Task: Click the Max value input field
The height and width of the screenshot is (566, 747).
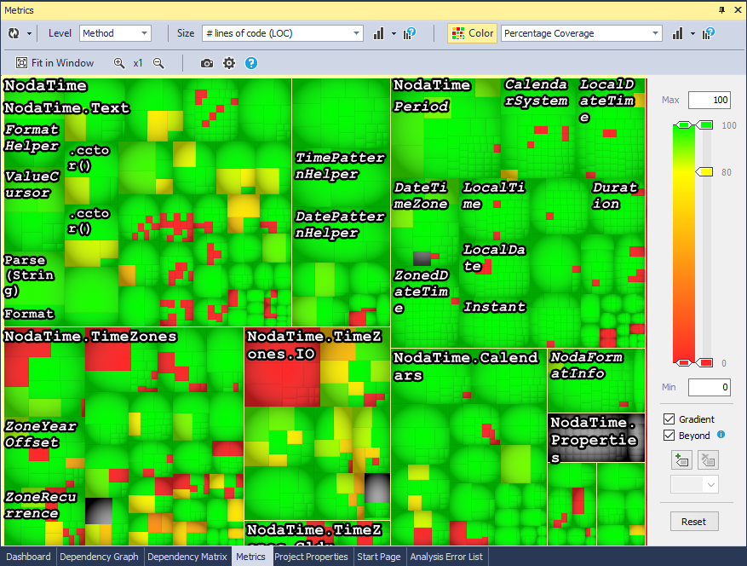Action: (x=710, y=100)
